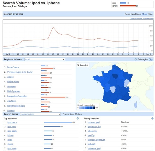Open the Lorraine region link
Screen dimensions: 155x151
pyautogui.click(x=11, y=111)
